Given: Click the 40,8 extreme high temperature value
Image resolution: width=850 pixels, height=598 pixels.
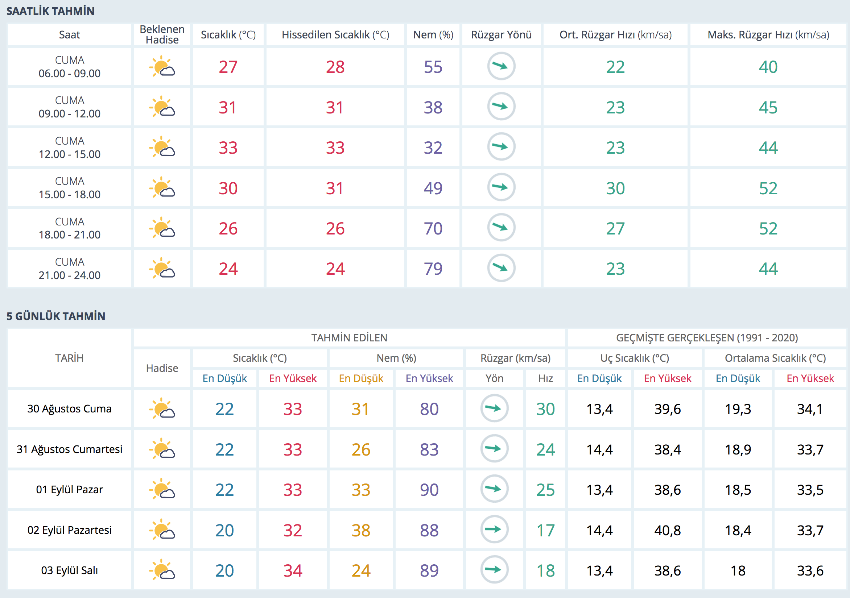Looking at the screenshot, I should [x=667, y=530].
